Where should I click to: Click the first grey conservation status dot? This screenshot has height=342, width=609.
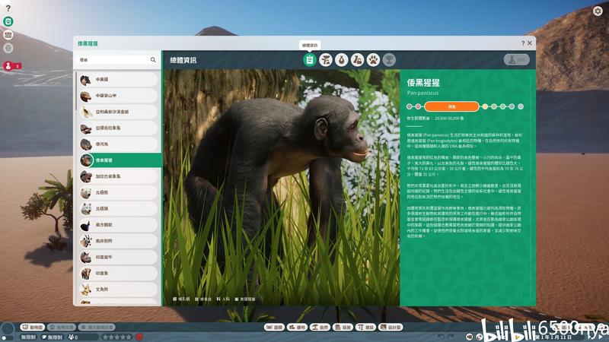409,106
